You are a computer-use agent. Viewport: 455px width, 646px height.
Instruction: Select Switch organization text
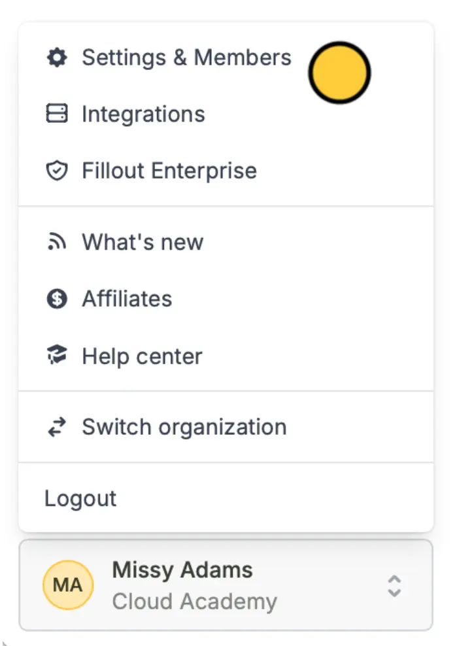(x=184, y=427)
